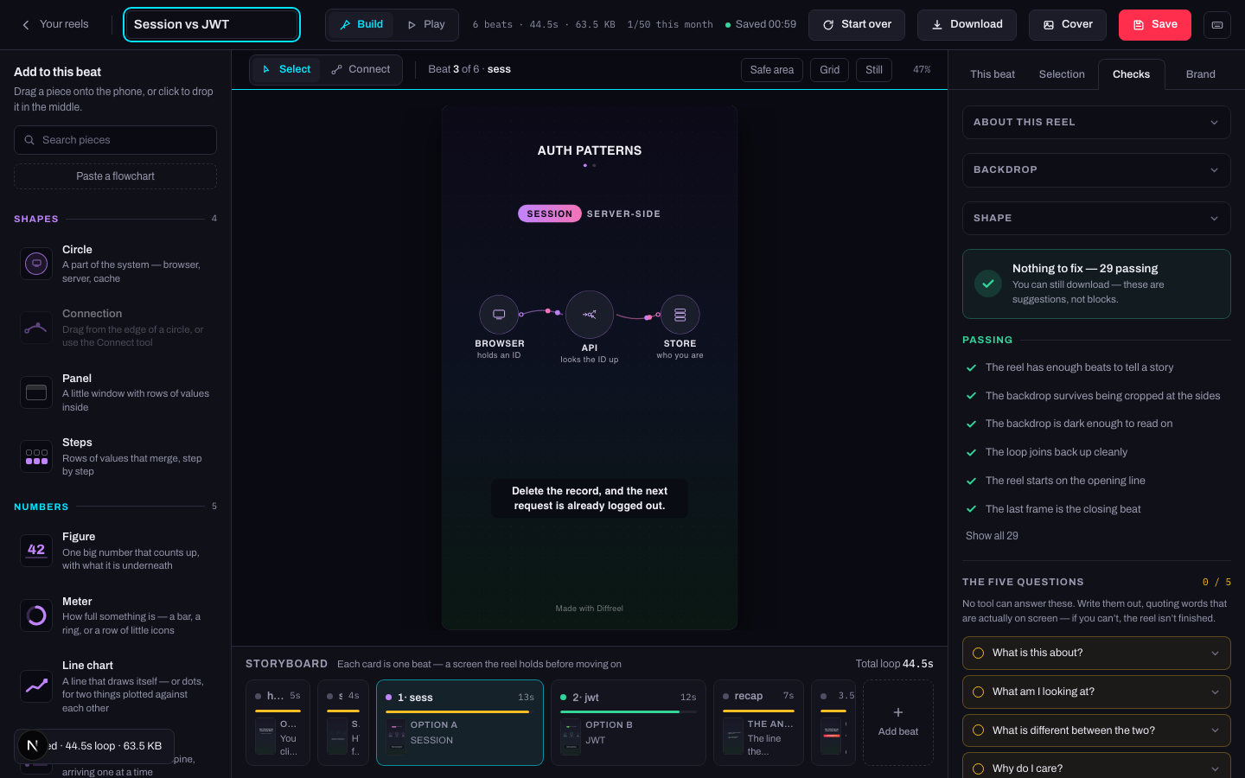Click the N logo badge

[33, 745]
